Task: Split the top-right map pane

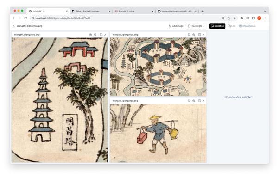Action: point(199,35)
